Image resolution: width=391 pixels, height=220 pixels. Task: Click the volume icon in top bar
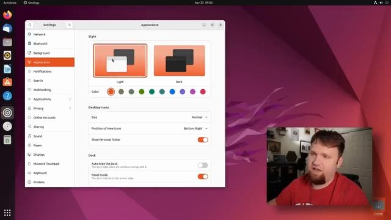[x=381, y=2]
